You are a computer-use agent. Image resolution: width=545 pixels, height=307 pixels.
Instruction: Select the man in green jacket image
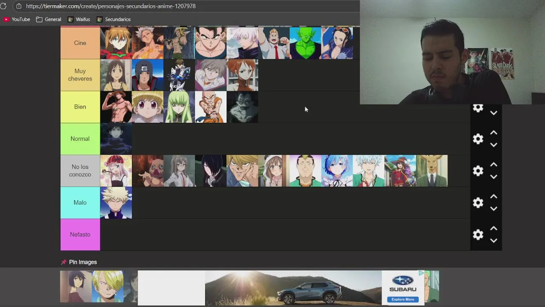click(305, 171)
